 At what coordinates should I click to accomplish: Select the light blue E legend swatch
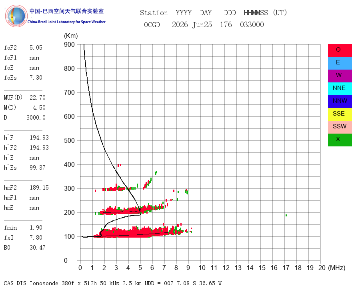(340, 63)
